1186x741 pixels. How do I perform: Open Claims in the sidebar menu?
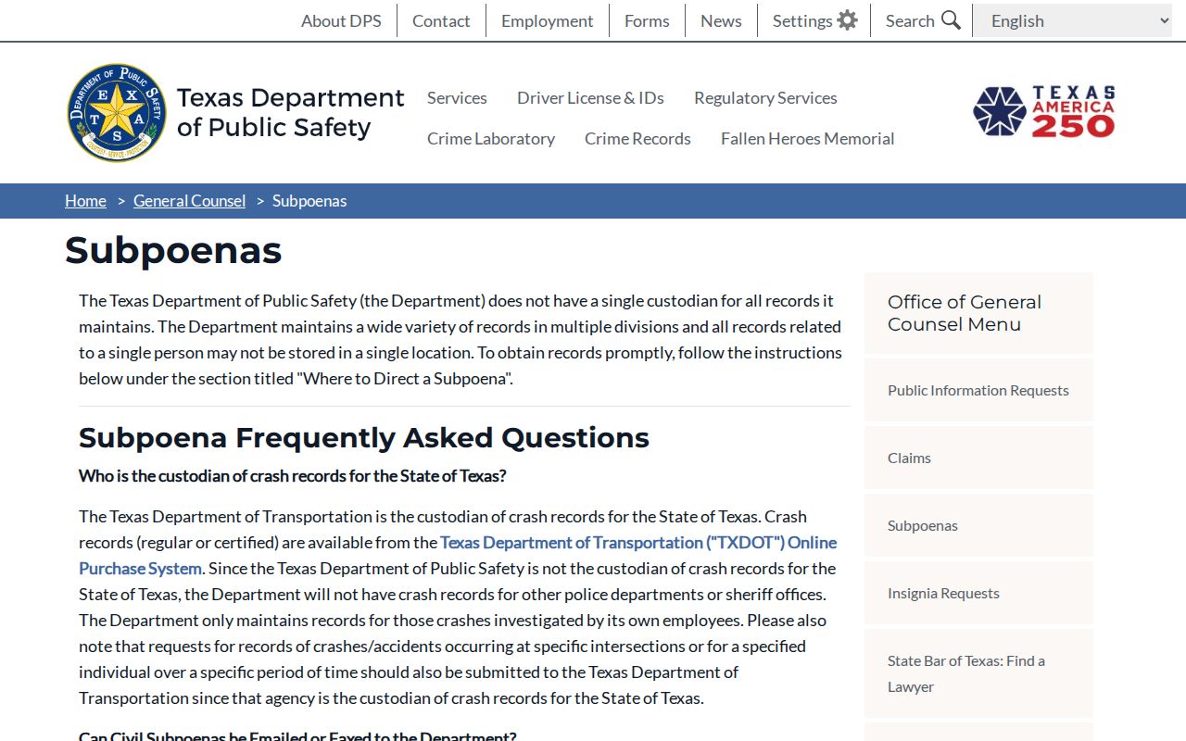coord(978,458)
